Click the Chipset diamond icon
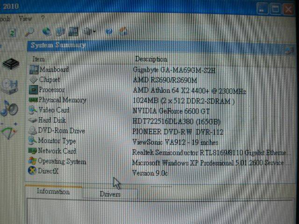The height and width of the screenshot is (224, 299). pyautogui.click(x=34, y=80)
